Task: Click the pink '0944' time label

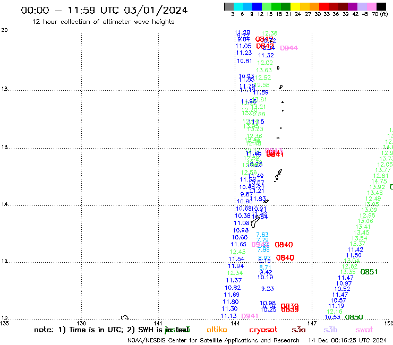Action: point(289,48)
